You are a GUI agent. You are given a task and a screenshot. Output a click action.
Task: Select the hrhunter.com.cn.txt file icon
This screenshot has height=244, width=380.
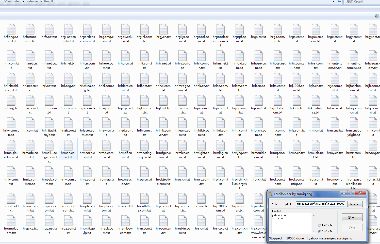point(335,56)
